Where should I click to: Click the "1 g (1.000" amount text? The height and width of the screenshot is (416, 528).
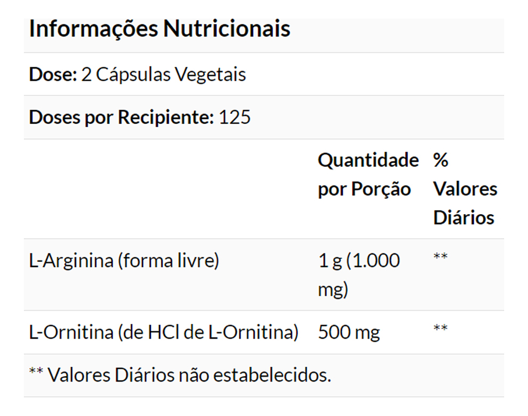358,261
